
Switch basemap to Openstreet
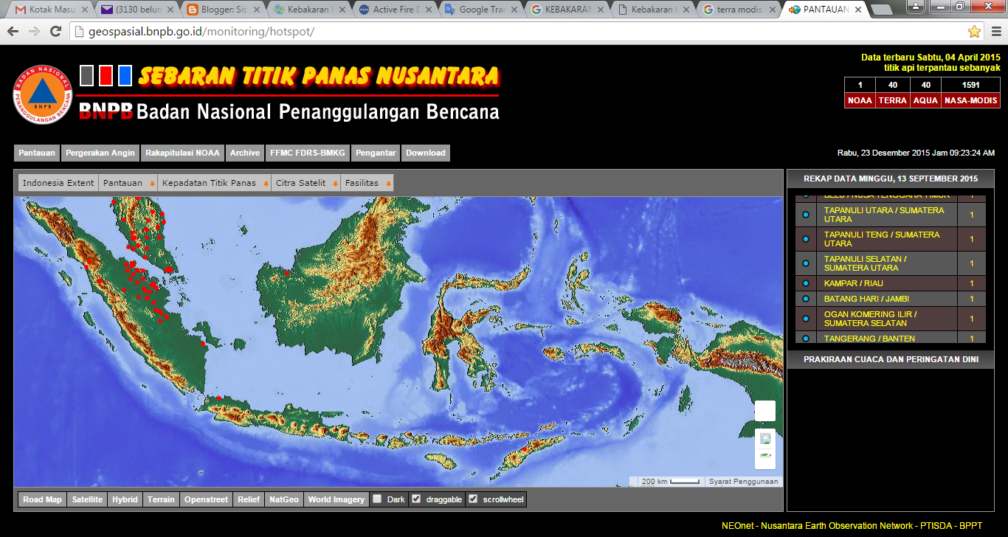click(206, 499)
